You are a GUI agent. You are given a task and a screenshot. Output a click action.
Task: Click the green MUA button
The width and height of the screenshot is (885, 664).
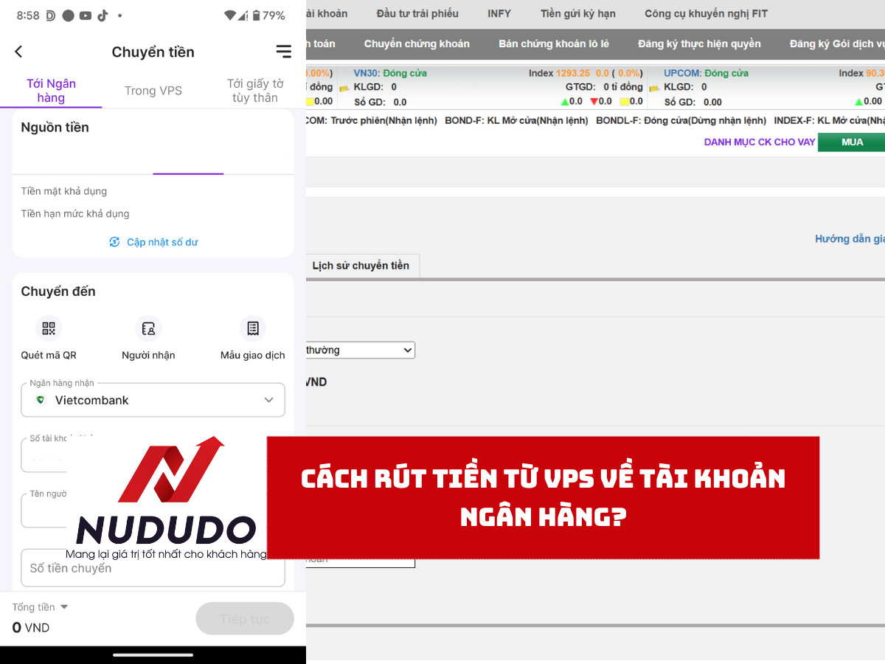pos(852,142)
